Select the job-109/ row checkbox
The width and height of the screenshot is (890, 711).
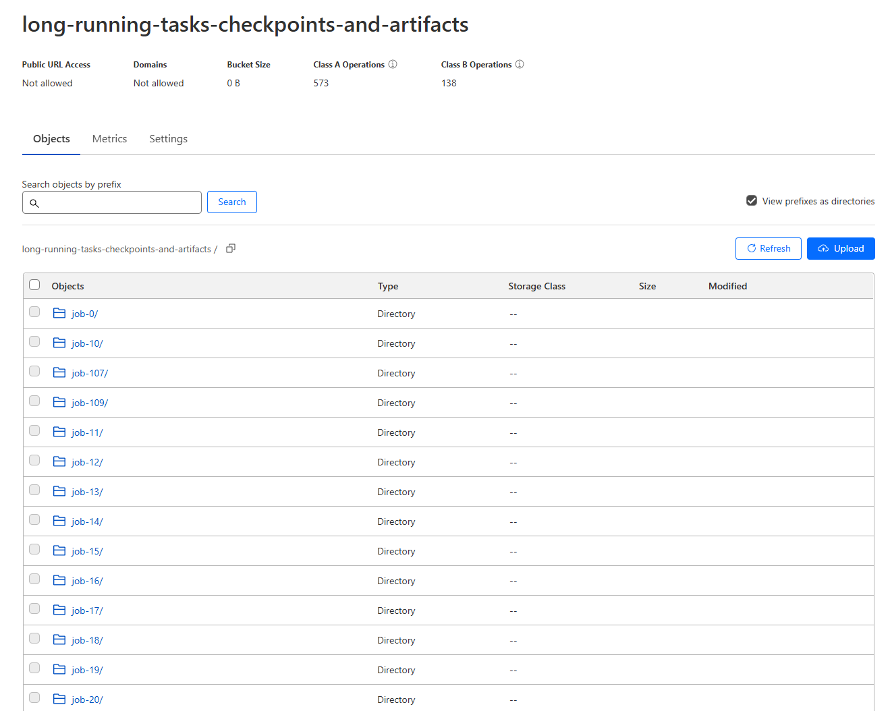tap(34, 401)
